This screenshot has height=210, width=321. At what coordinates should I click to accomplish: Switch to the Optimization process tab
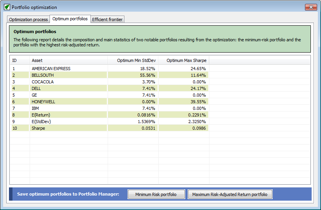coord(28,19)
